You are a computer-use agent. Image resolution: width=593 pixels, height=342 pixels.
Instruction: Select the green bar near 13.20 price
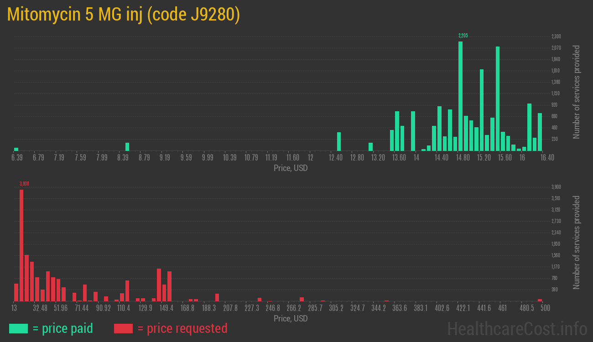coord(371,147)
